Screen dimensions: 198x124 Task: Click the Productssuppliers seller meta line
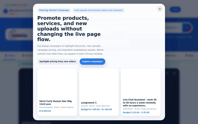pos(56,107)
